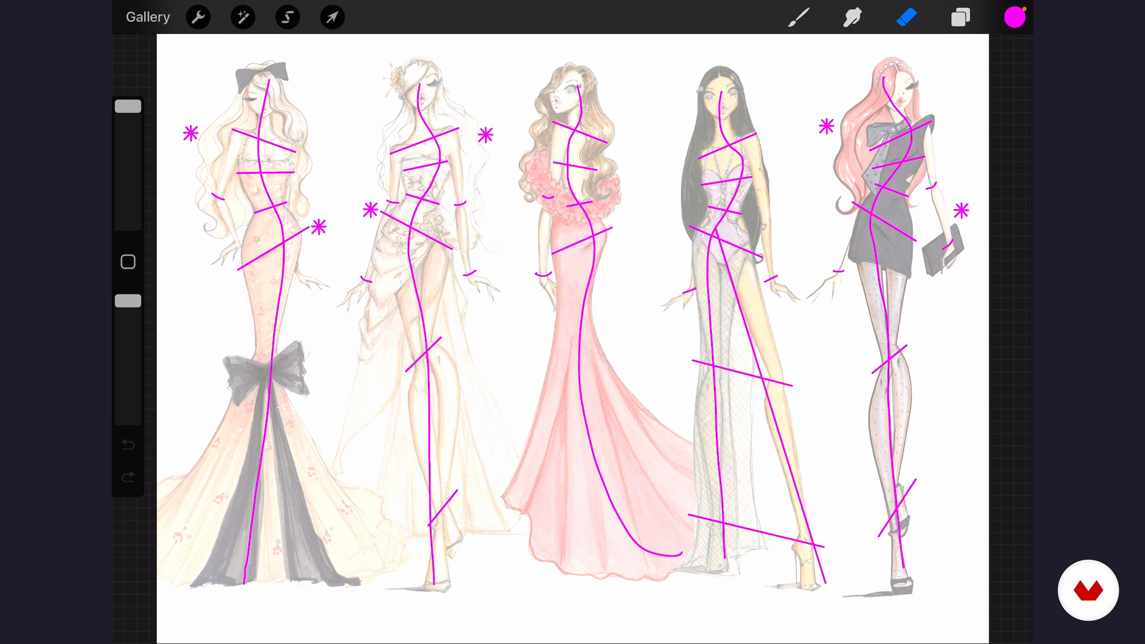The image size is (1145, 644).
Task: Redo the last undone stroke
Action: 128,477
